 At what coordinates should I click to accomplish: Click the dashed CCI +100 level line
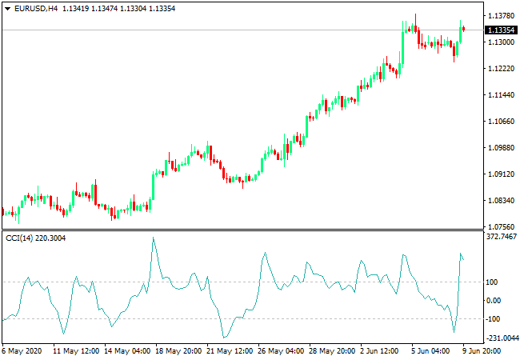240,282
